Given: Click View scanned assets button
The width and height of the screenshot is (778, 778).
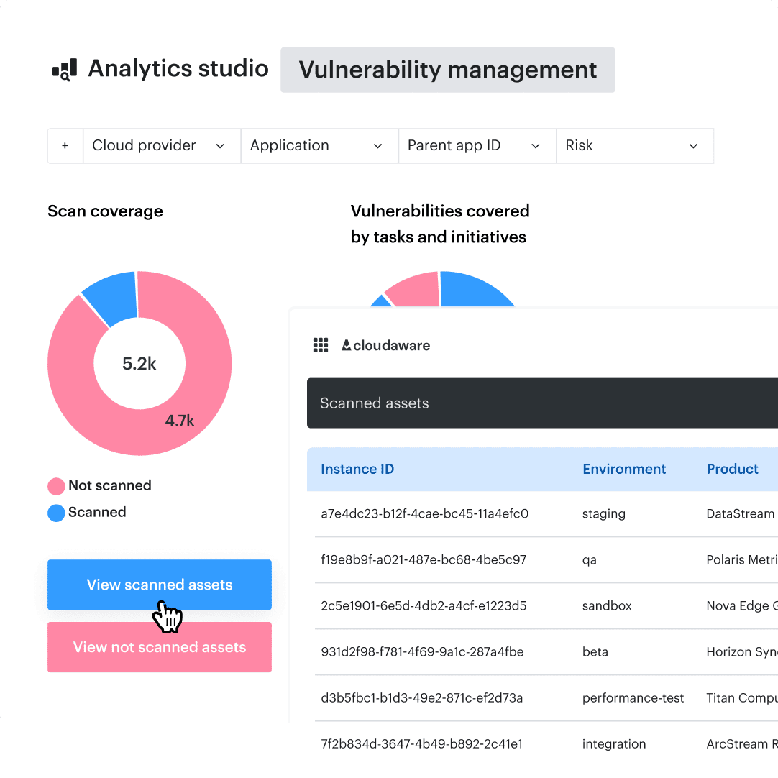Looking at the screenshot, I should point(160,585).
